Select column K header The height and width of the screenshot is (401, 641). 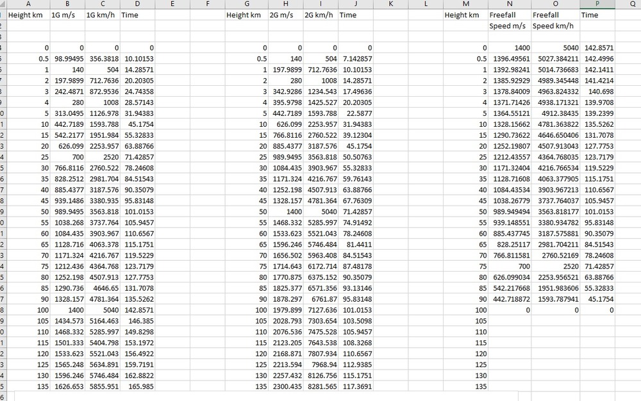tap(391, 4)
